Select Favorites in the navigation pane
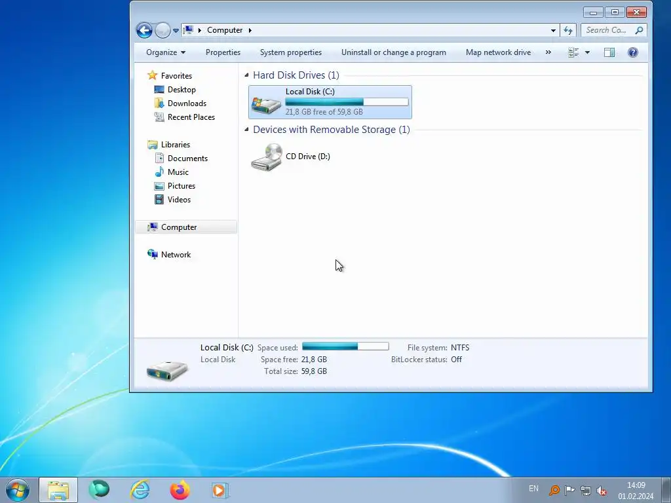Screen dimensions: 671x503 pyautogui.click(x=176, y=76)
